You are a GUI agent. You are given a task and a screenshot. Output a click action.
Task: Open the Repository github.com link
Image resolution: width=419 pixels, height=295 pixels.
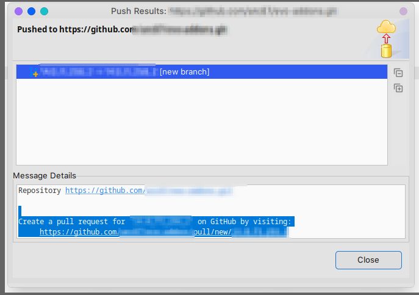(149, 191)
